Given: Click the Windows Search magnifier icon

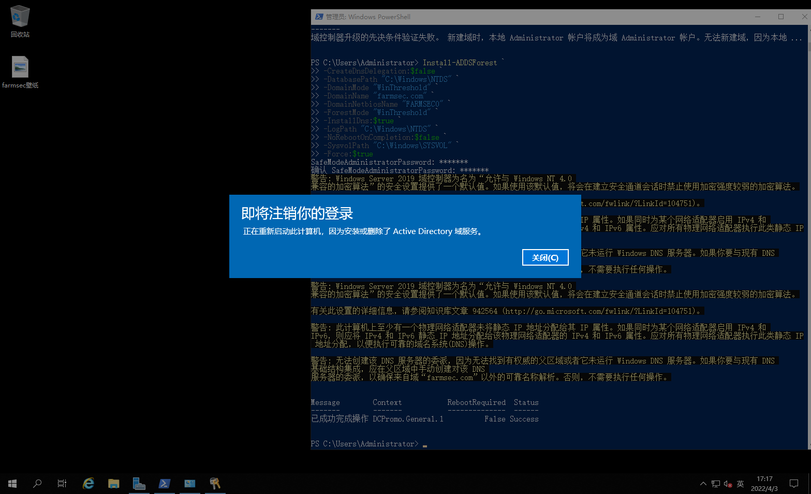Looking at the screenshot, I should 37,484.
